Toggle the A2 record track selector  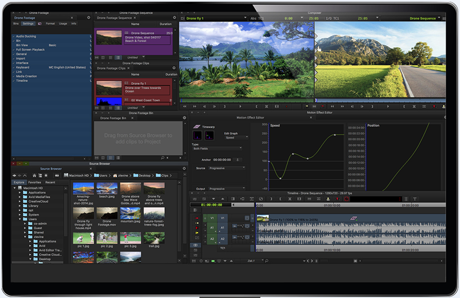tap(223, 238)
